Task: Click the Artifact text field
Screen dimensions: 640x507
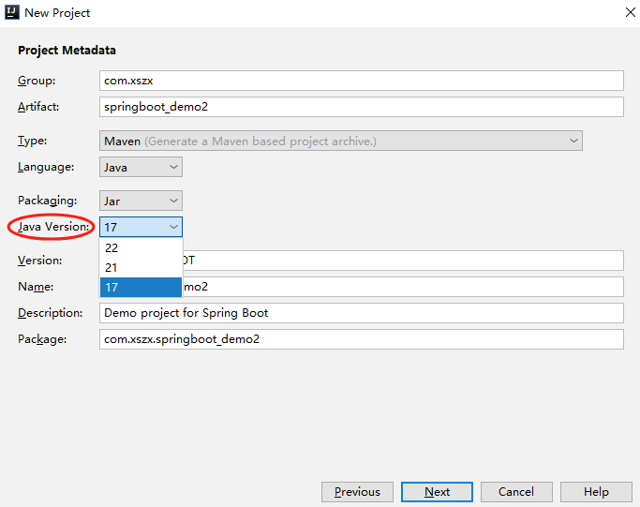Action: tap(361, 107)
